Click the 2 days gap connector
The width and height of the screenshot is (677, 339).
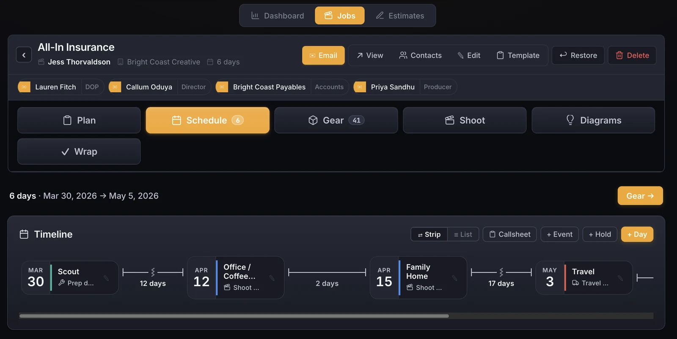pyautogui.click(x=327, y=272)
